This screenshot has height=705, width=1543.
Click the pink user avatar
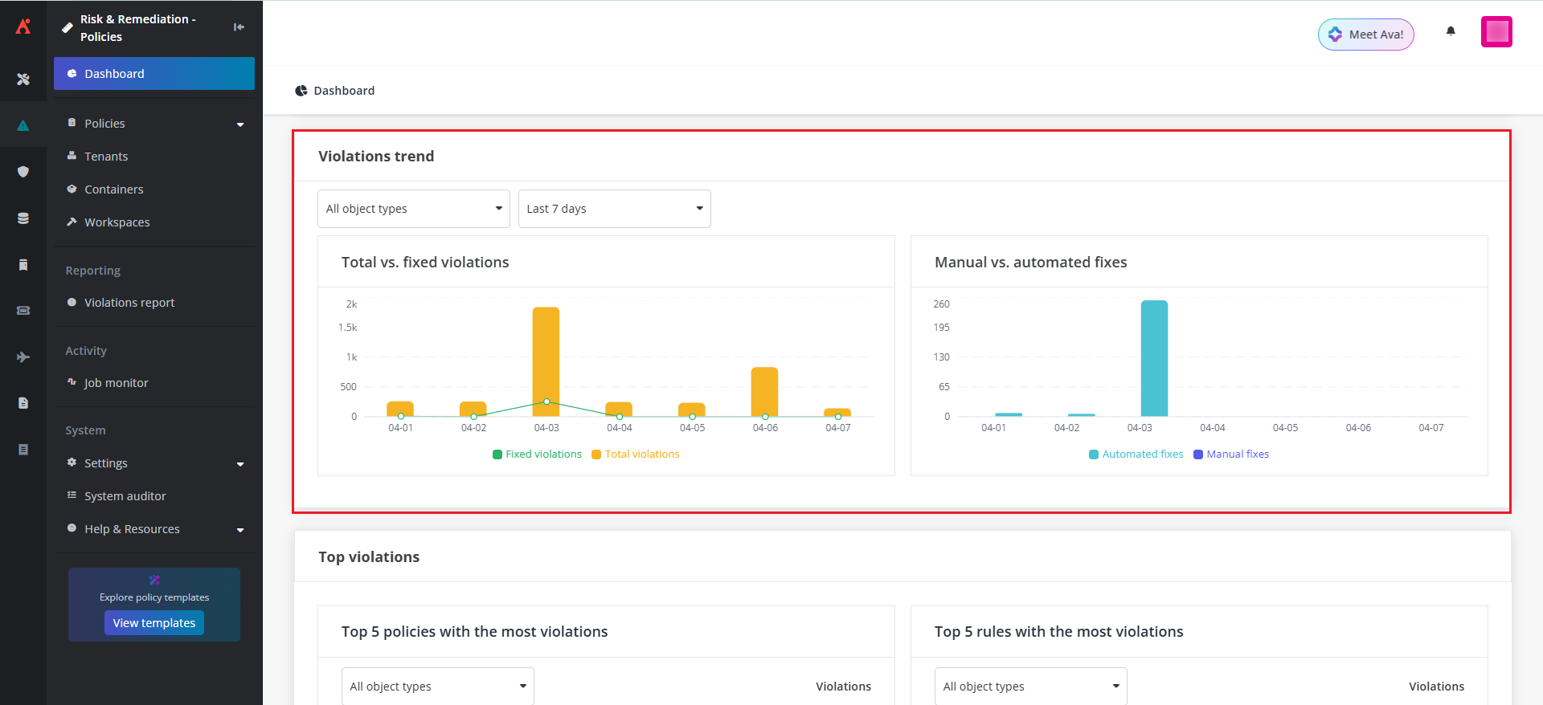click(x=1496, y=32)
